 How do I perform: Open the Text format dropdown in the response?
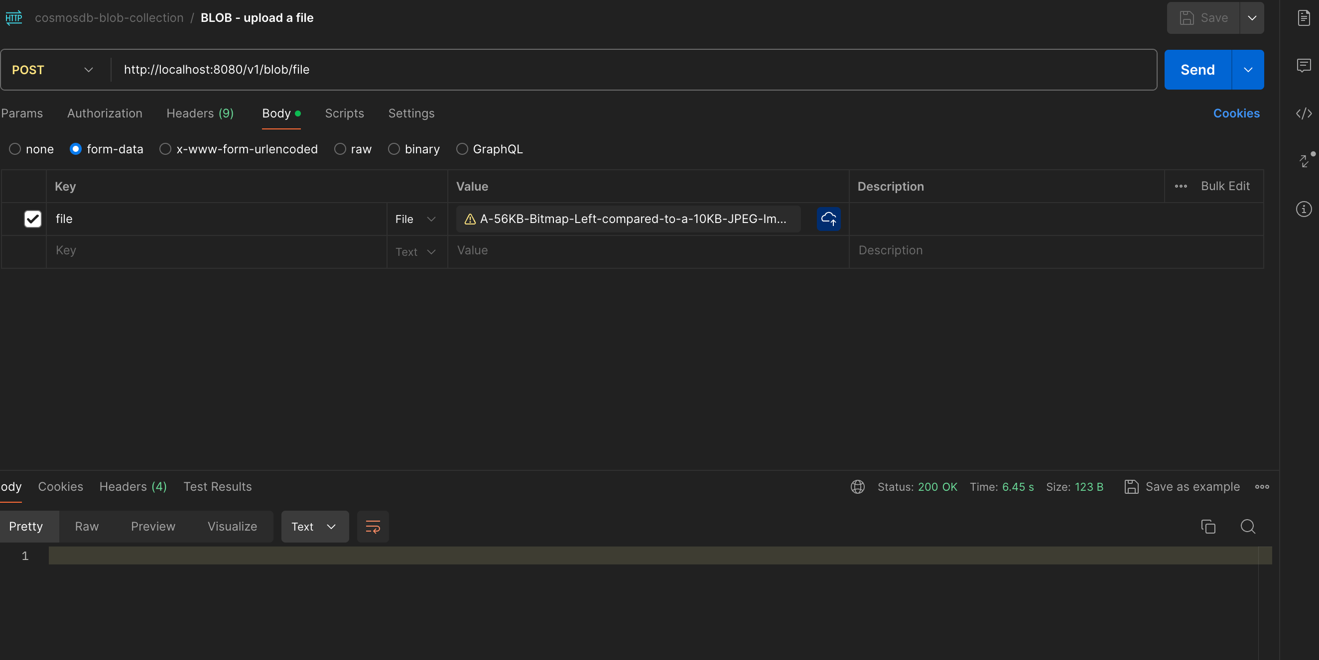(314, 527)
